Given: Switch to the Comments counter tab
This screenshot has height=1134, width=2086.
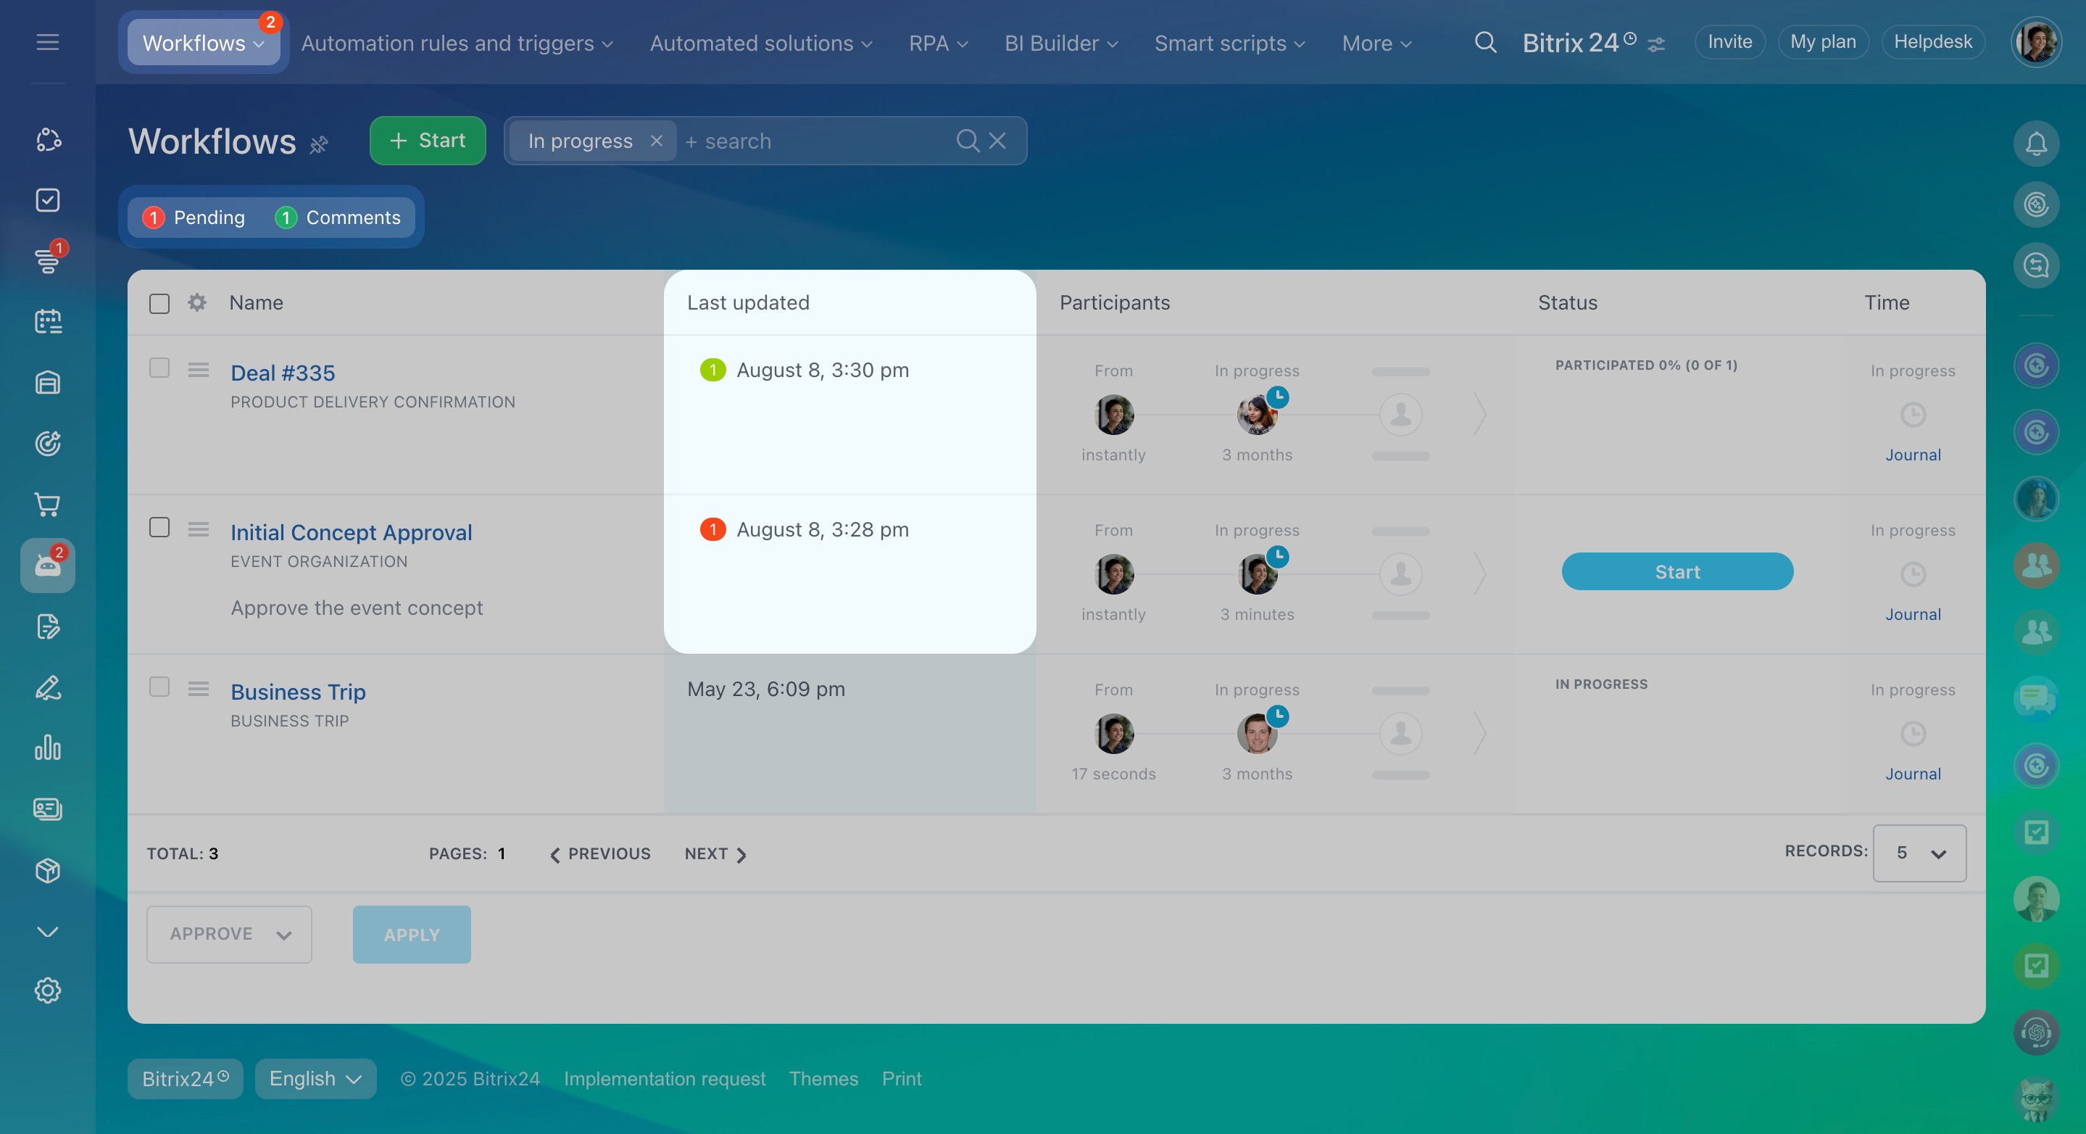Looking at the screenshot, I should (x=338, y=218).
